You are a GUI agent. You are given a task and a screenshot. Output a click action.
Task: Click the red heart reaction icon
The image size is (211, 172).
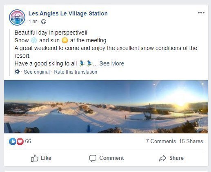point(20,142)
